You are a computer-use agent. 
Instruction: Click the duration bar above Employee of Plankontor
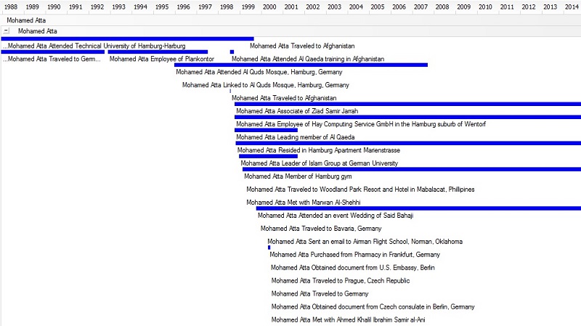(158, 52)
